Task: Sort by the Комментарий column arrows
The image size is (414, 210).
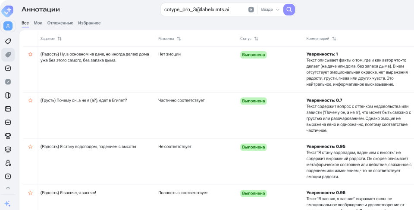Action: point(334,39)
